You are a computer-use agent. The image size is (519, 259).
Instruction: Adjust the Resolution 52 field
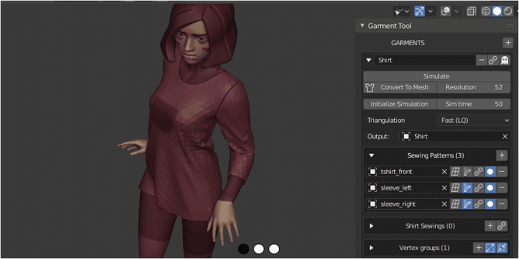click(x=474, y=87)
